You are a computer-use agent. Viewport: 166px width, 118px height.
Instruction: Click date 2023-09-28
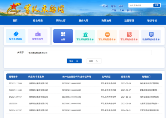click(126, 103)
